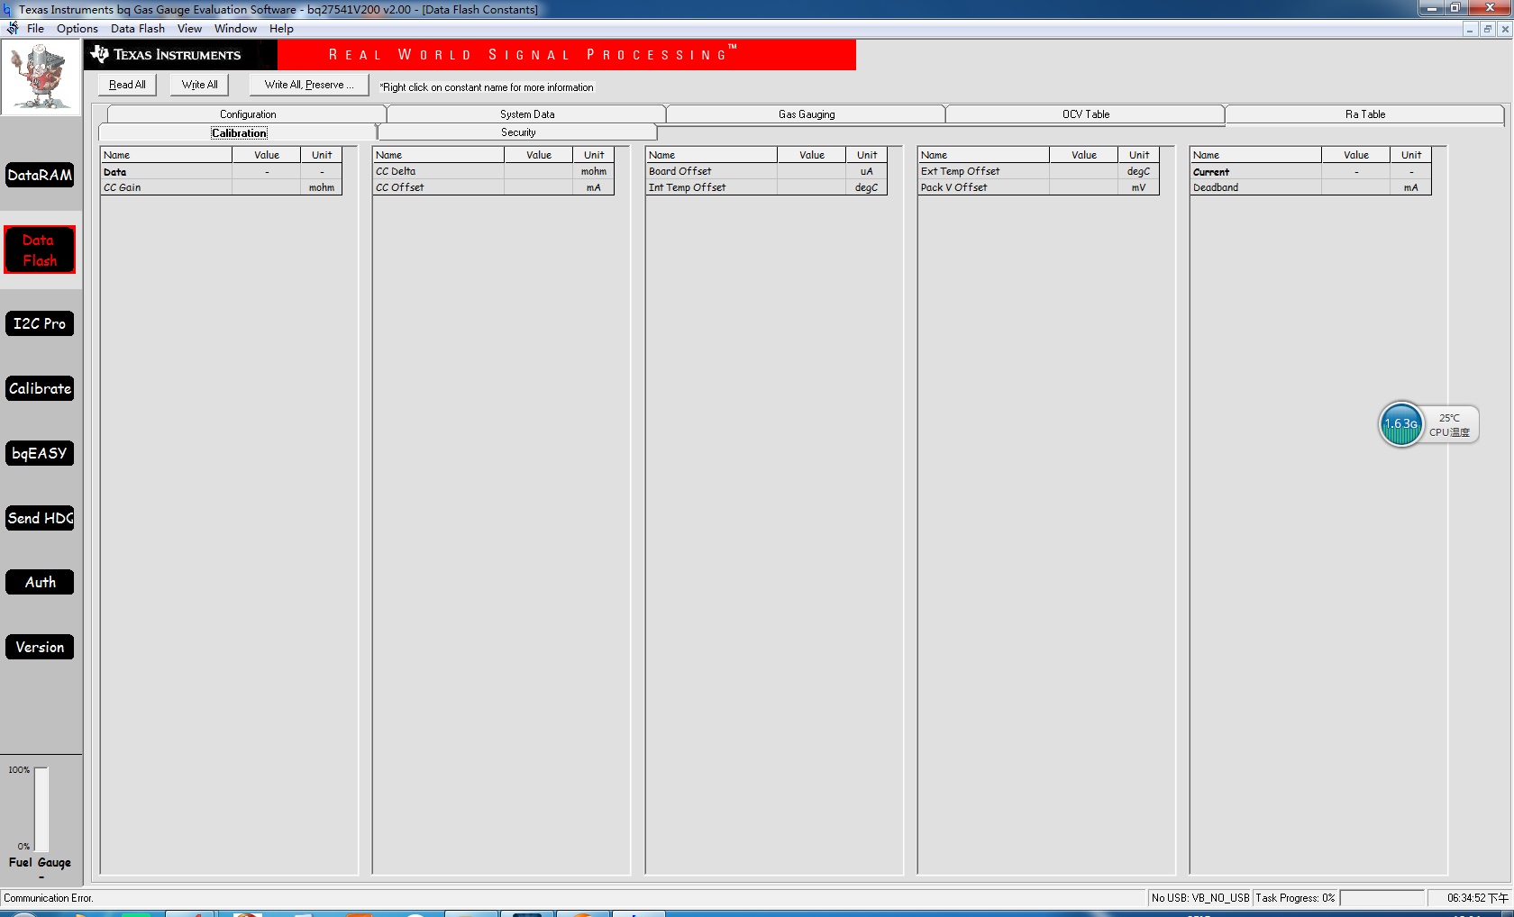The height and width of the screenshot is (917, 1514).
Task: Click the 1.63G memory circle on the floating widget
Action: click(1401, 424)
